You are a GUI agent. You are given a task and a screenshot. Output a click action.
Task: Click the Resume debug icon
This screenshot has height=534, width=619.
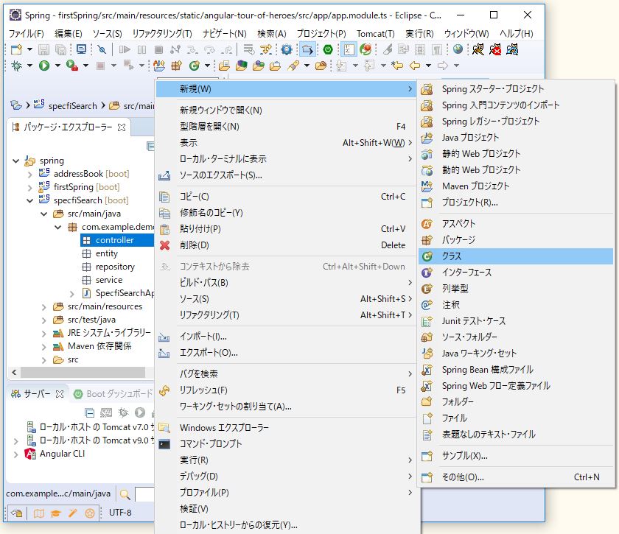125,49
